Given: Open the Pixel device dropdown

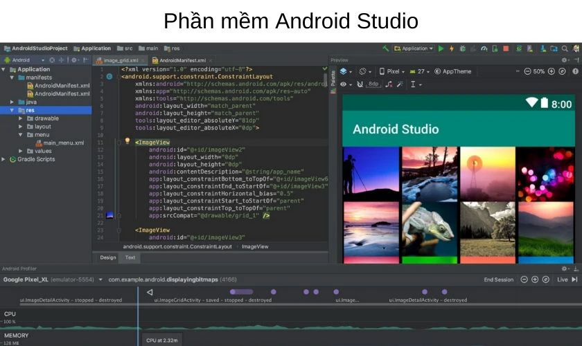Looking at the screenshot, I should click(x=392, y=71).
